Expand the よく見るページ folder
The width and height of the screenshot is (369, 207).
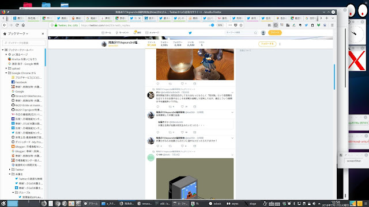tap(6, 55)
